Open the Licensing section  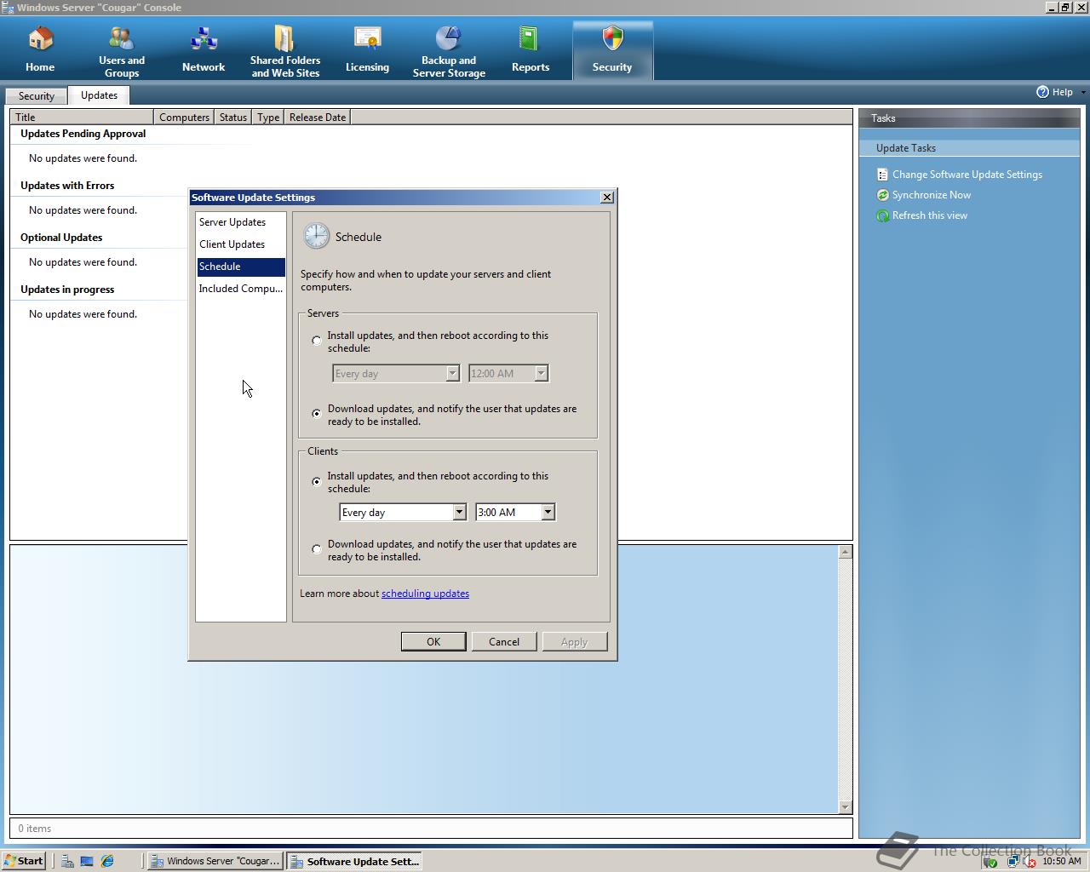[x=367, y=51]
